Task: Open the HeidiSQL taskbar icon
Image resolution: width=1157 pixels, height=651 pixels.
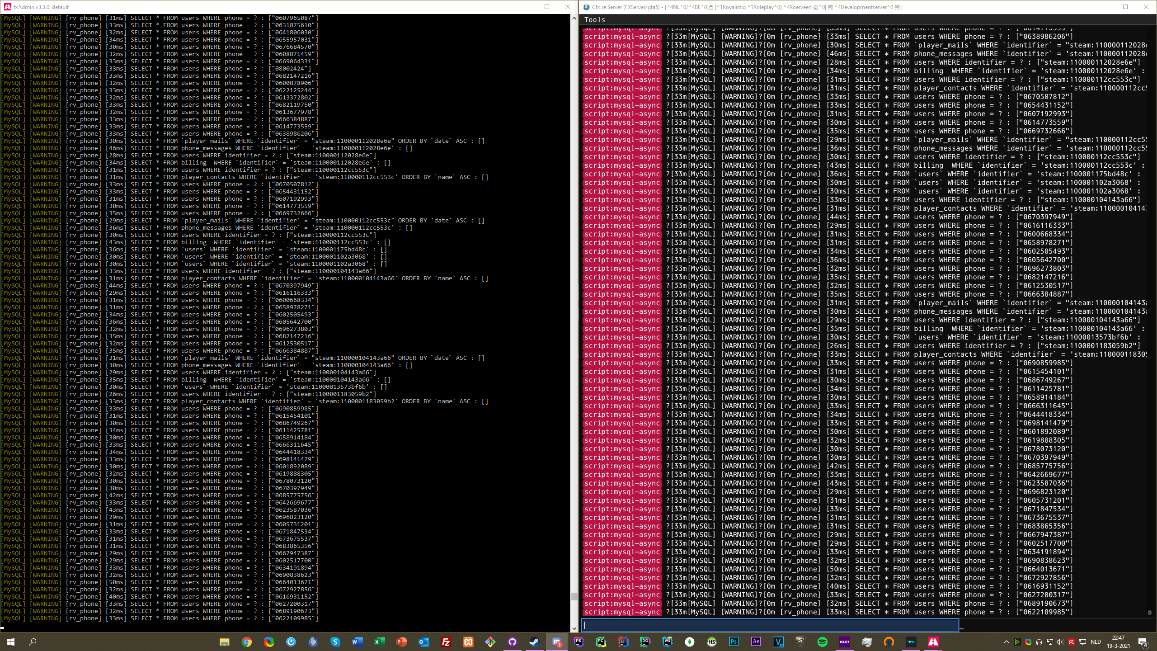Action: (711, 642)
